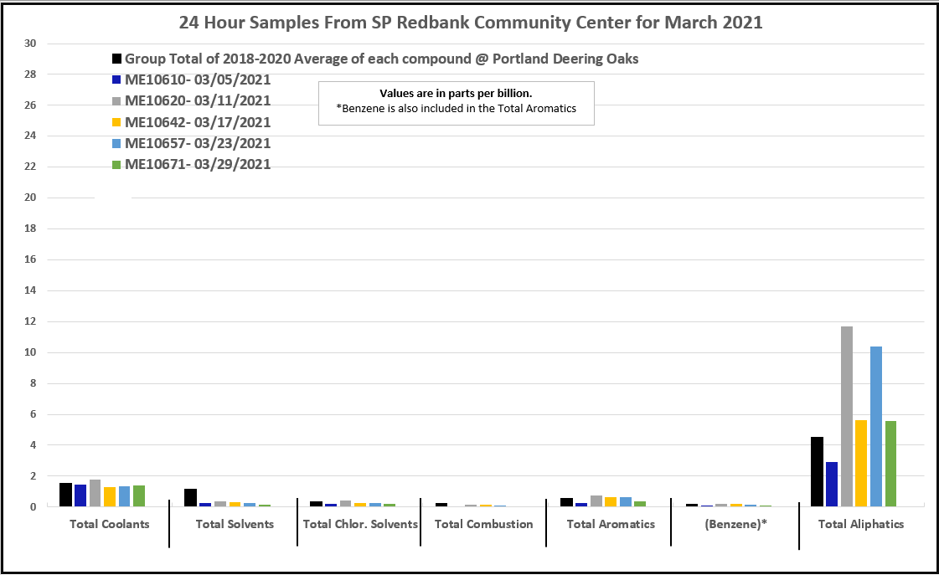Select the black bar in Total Solvents
Image resolution: width=939 pixels, height=575 pixels.
[190, 497]
